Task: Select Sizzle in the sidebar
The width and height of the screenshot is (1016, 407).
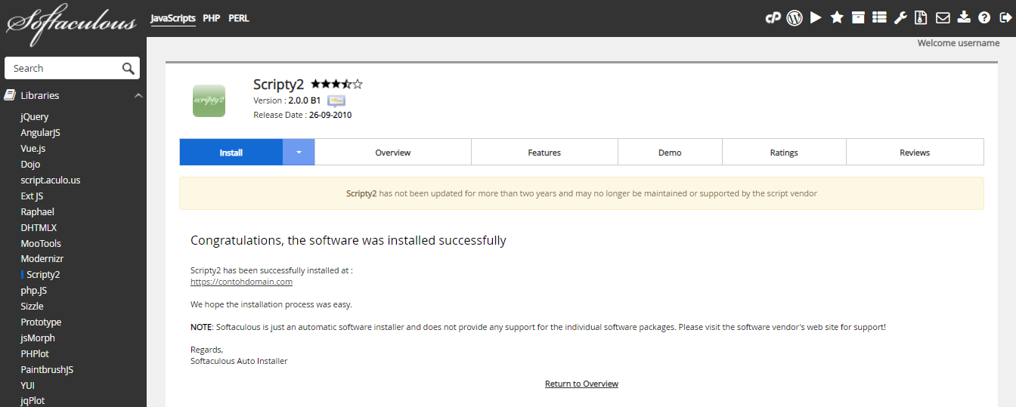Action: pos(32,307)
